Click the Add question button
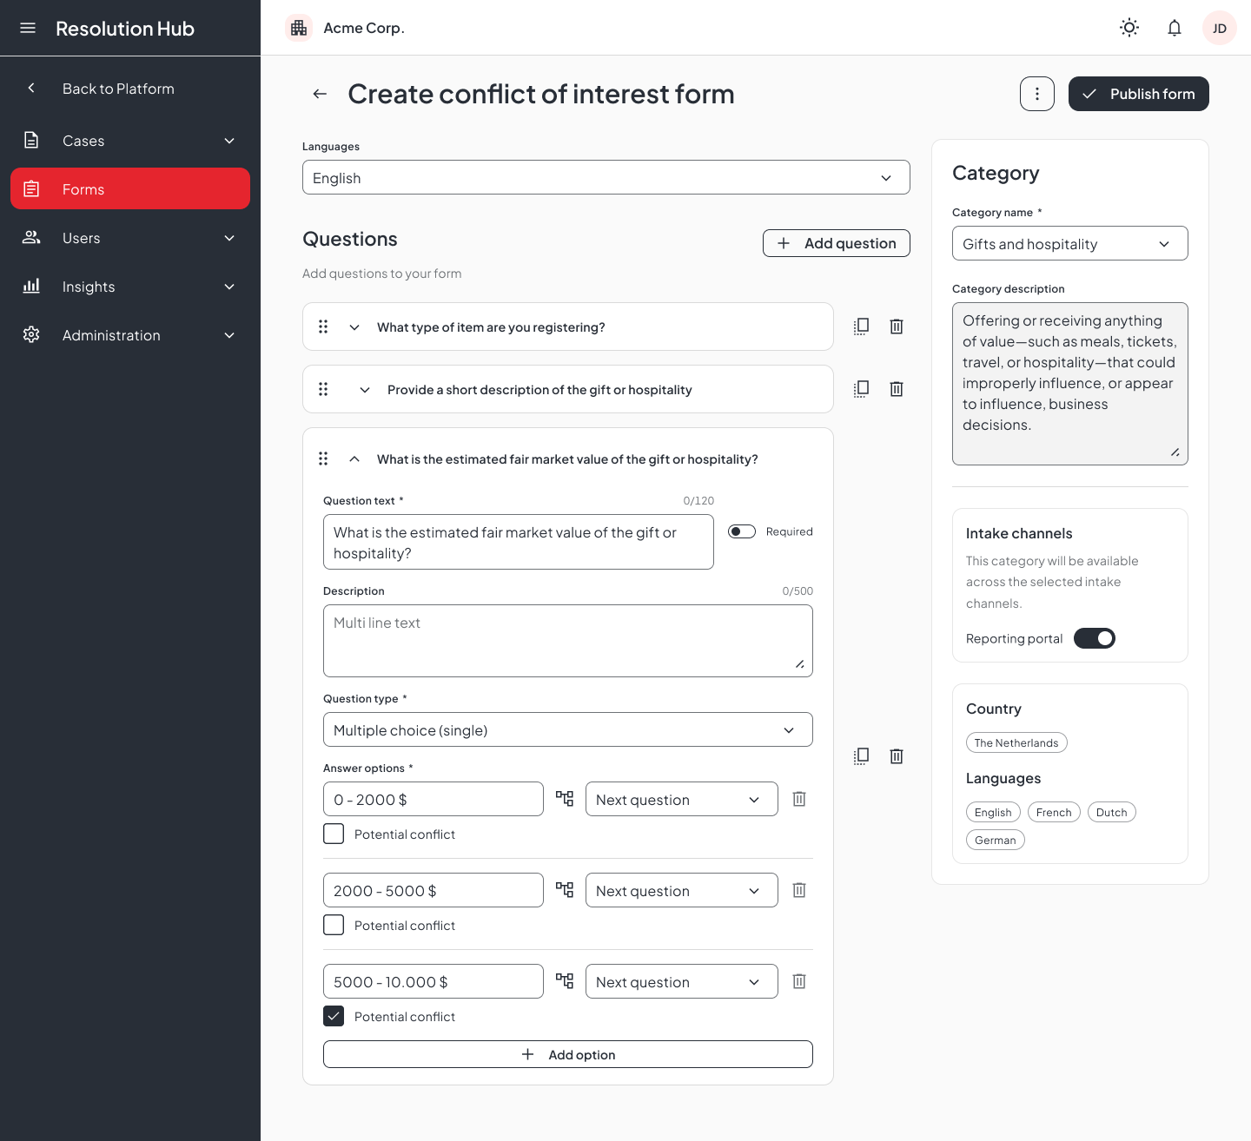 pyautogui.click(x=837, y=243)
